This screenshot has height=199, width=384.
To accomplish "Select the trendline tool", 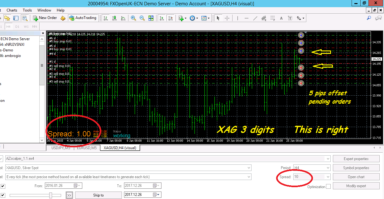I will (255, 18).
